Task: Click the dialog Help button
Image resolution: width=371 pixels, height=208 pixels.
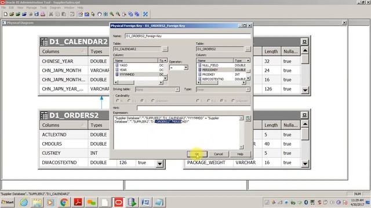Action: pos(240,154)
